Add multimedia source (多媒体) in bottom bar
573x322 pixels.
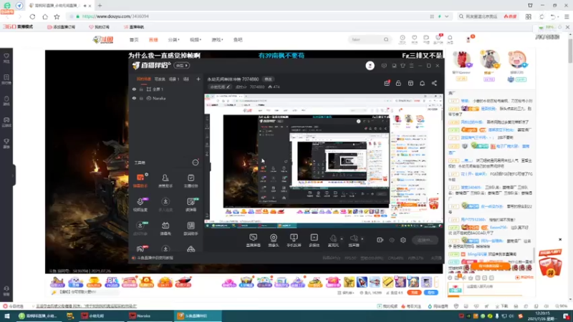coord(314,240)
